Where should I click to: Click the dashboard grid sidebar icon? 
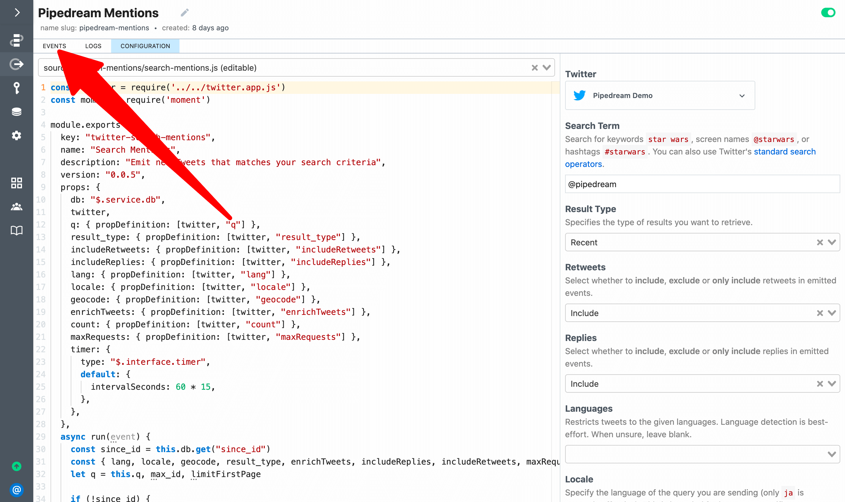coord(16,183)
